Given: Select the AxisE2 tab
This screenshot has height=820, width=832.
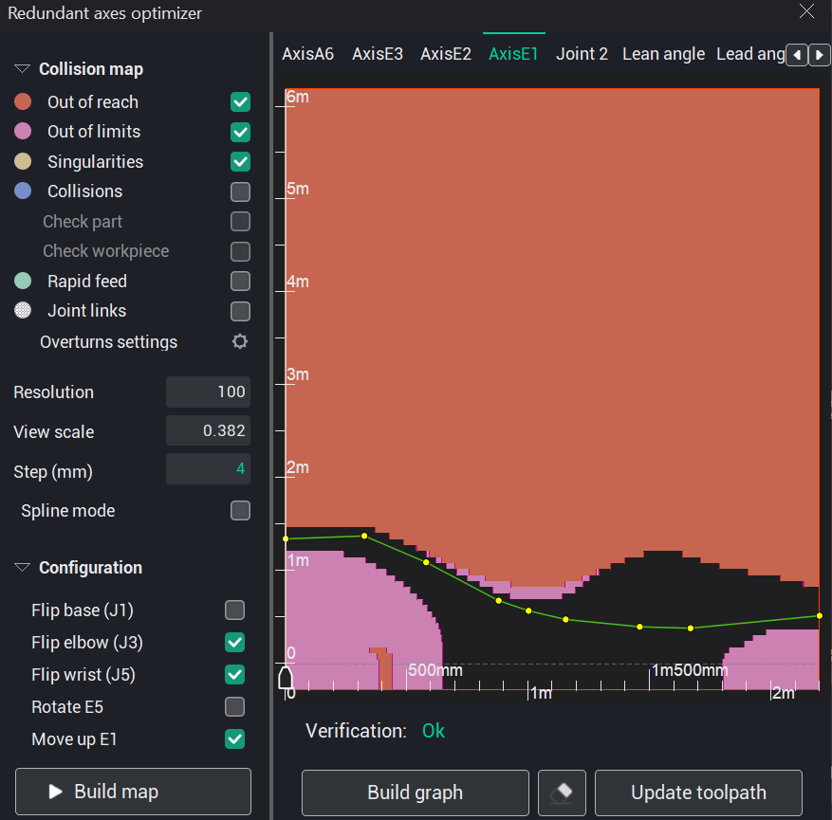Looking at the screenshot, I should pos(446,54).
